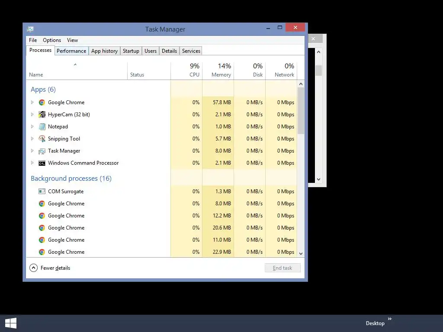Sort by the Status column header
443x332 pixels.
click(x=149, y=71)
